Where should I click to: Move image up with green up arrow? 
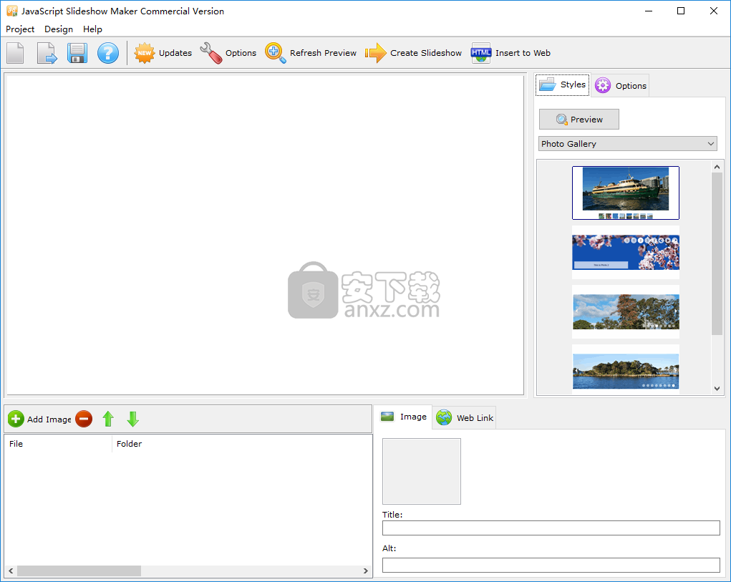[108, 419]
